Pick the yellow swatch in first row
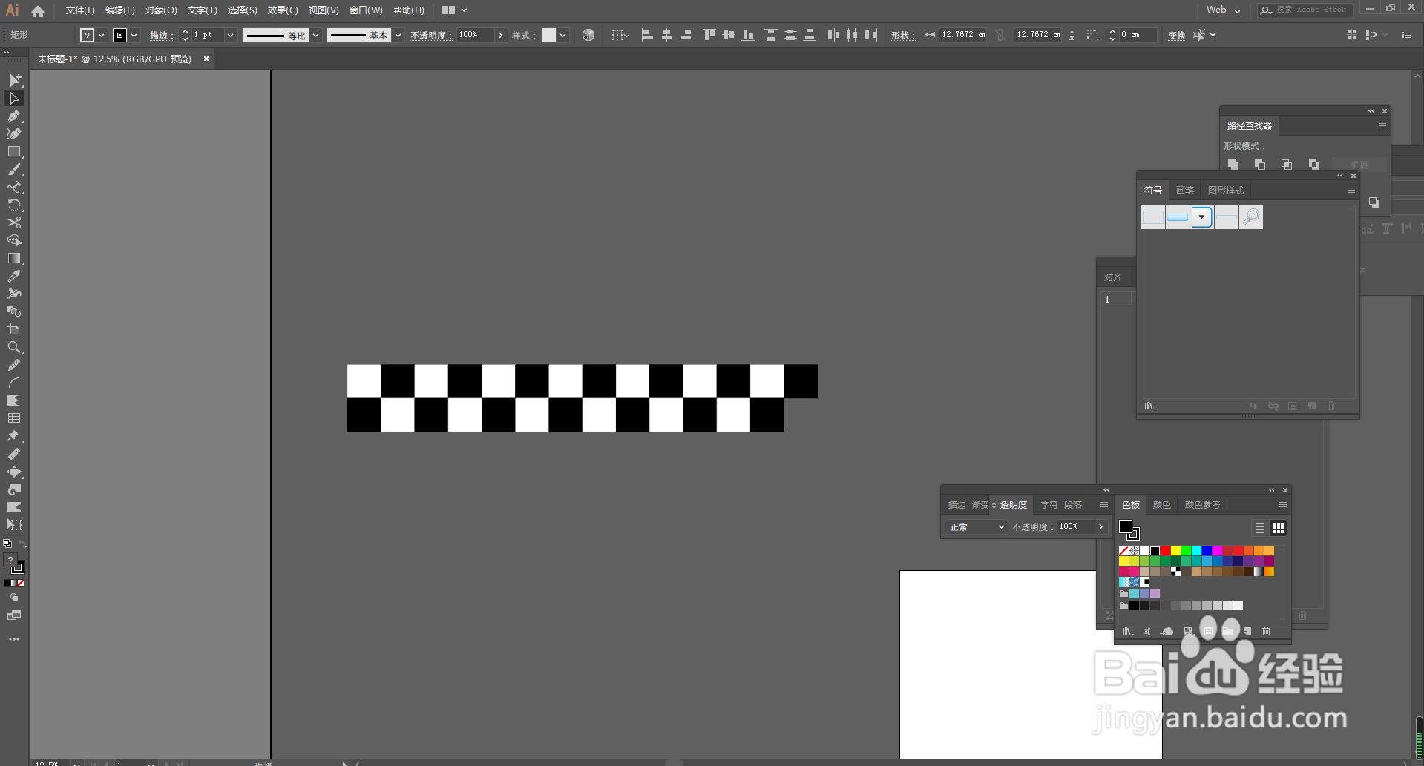This screenshot has height=766, width=1424. tap(1176, 551)
